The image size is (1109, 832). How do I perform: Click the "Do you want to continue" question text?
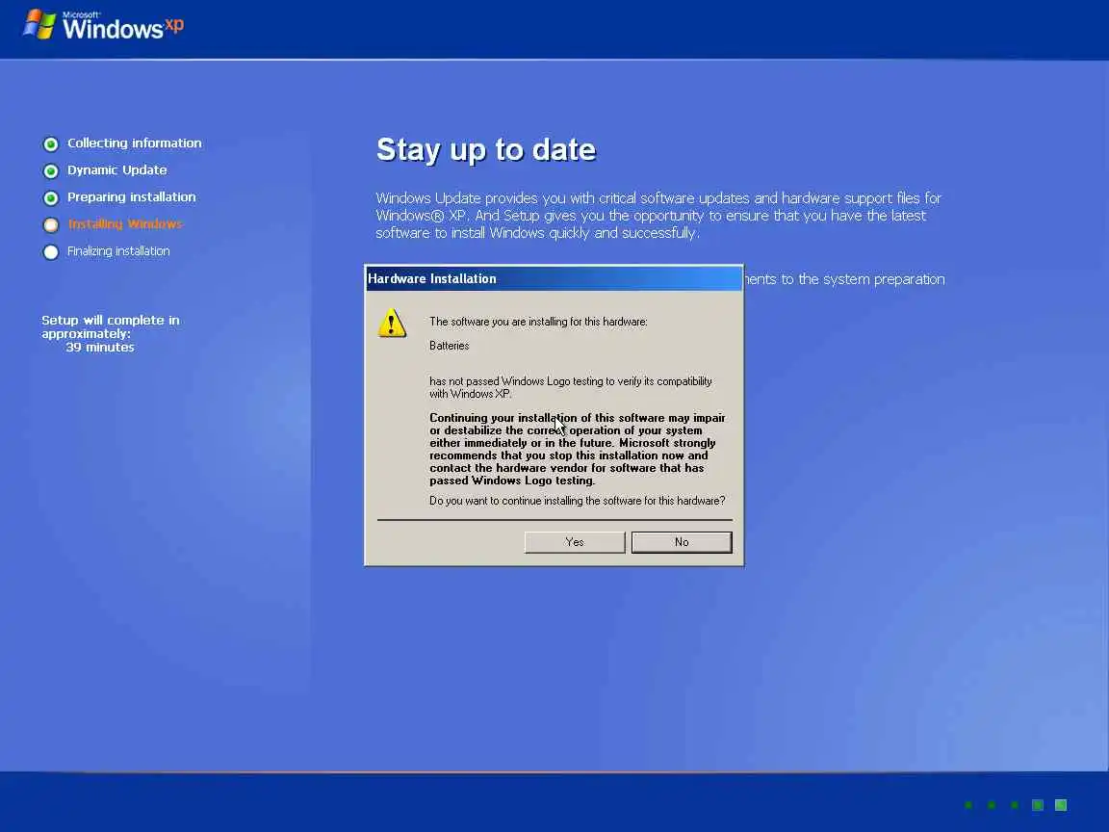(578, 500)
